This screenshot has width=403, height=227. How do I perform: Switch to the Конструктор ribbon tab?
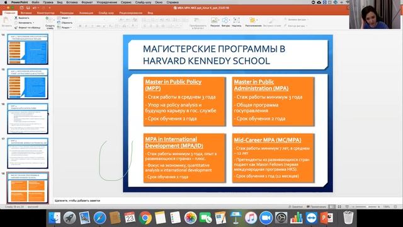[45, 13]
